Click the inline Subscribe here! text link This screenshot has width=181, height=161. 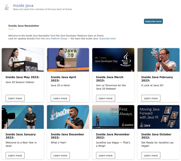click(x=108, y=39)
